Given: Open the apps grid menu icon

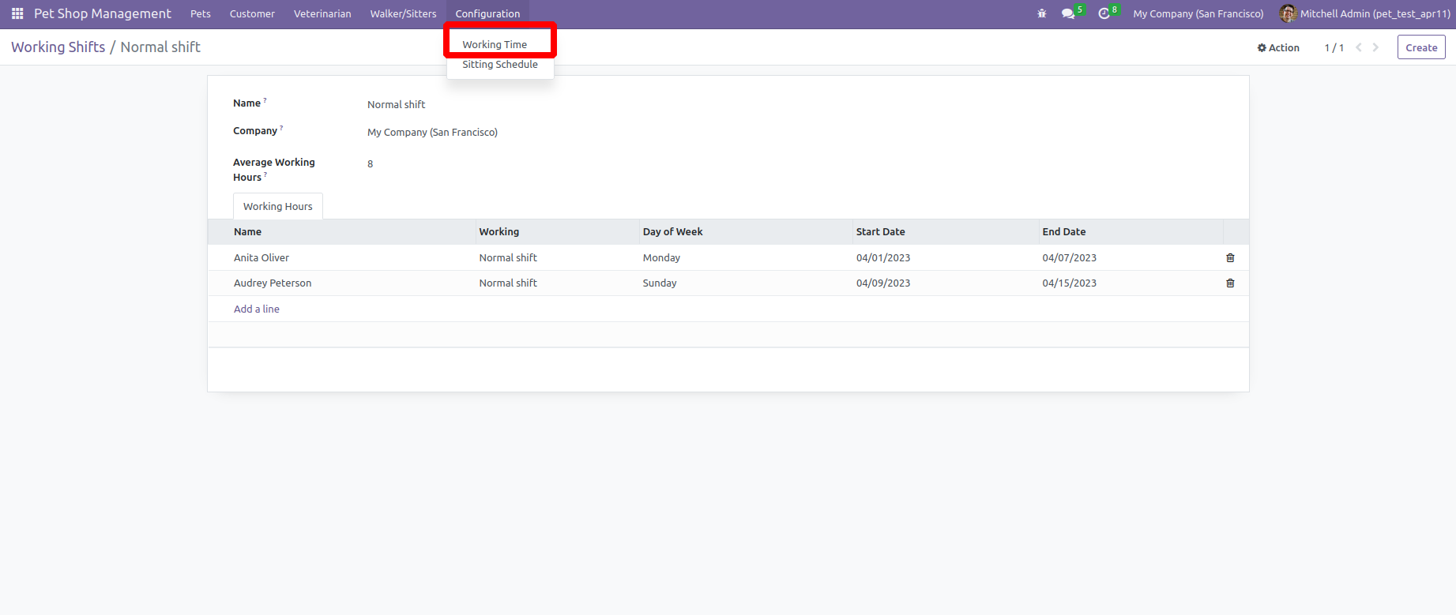Looking at the screenshot, I should [17, 13].
